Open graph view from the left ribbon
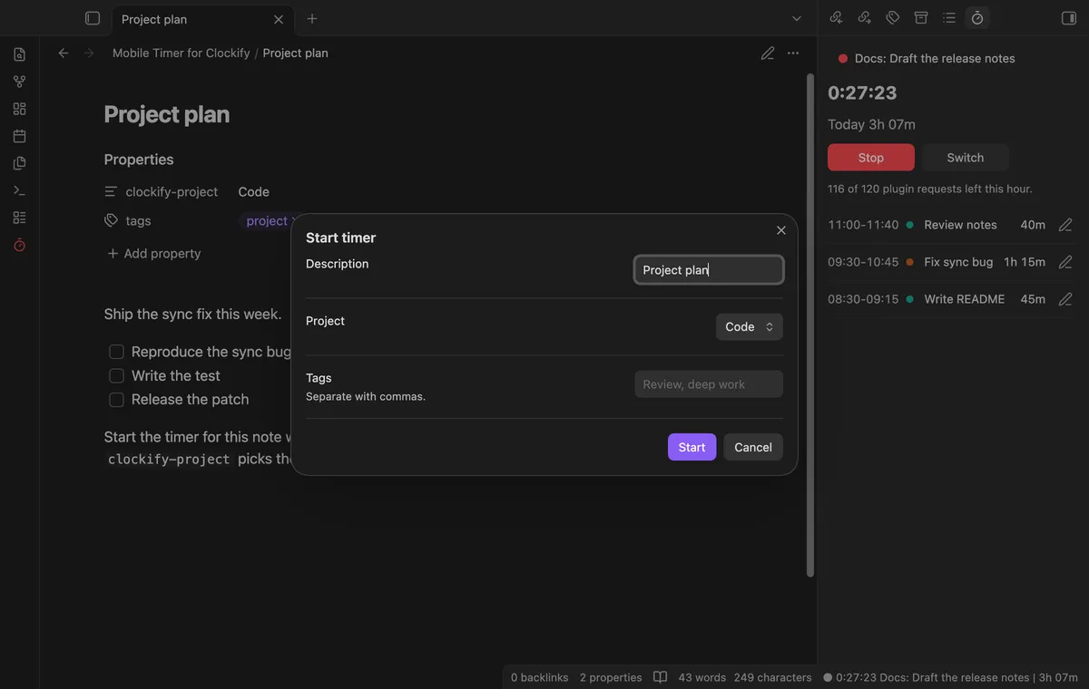This screenshot has height=689, width=1089. pyautogui.click(x=19, y=82)
